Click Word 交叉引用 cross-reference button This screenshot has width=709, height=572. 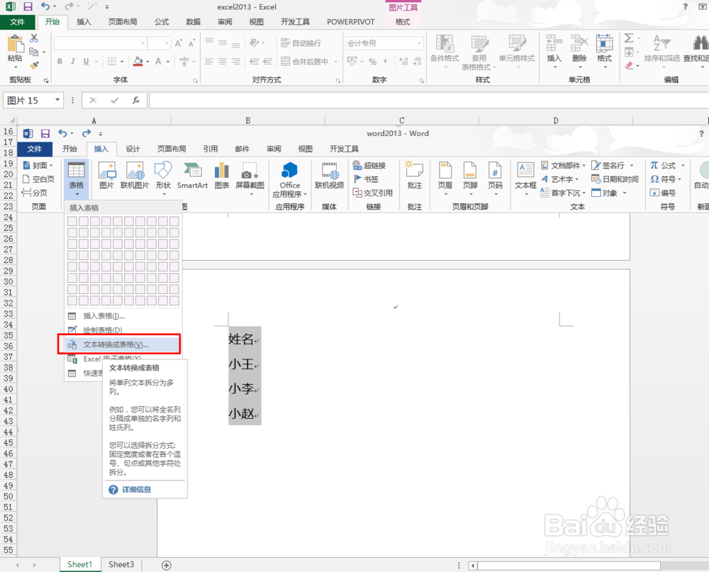pyautogui.click(x=373, y=193)
